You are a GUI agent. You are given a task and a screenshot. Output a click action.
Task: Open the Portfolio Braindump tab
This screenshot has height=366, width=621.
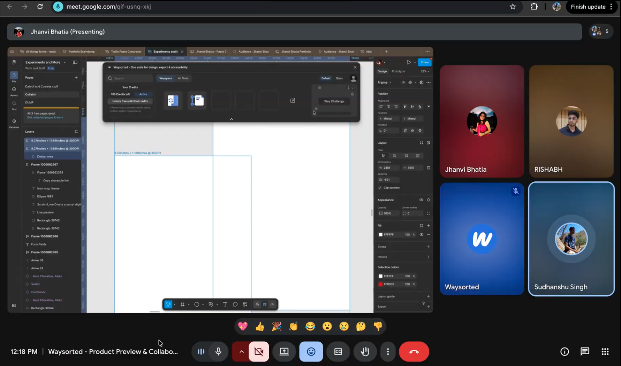[x=79, y=52]
